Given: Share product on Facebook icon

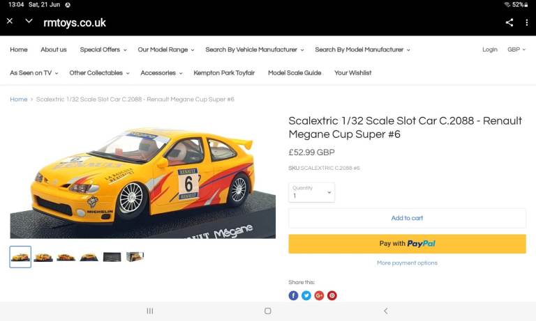Looking at the screenshot, I should click(x=293, y=295).
